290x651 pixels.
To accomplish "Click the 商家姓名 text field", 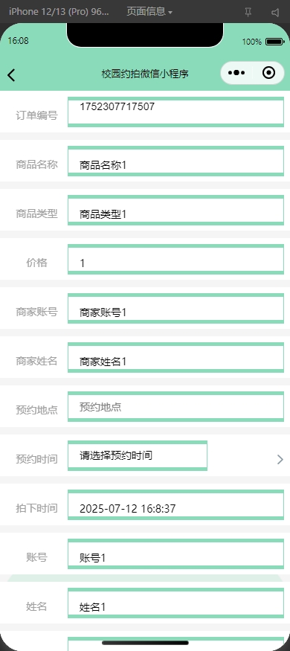I will pyautogui.click(x=176, y=357).
